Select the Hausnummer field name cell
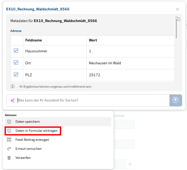The image size is (187, 170). pyautogui.click(x=55, y=51)
